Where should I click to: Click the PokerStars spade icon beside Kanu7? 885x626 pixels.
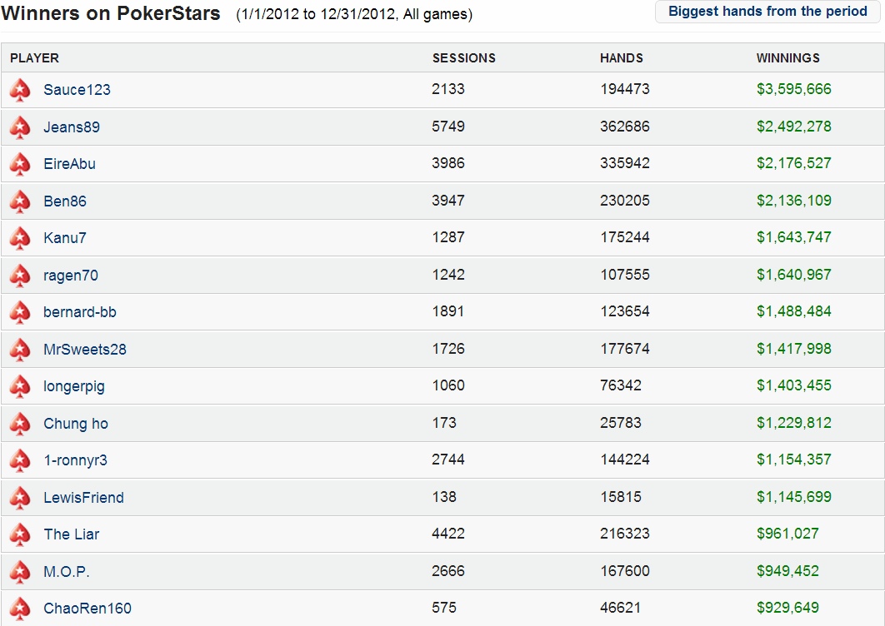[20, 238]
